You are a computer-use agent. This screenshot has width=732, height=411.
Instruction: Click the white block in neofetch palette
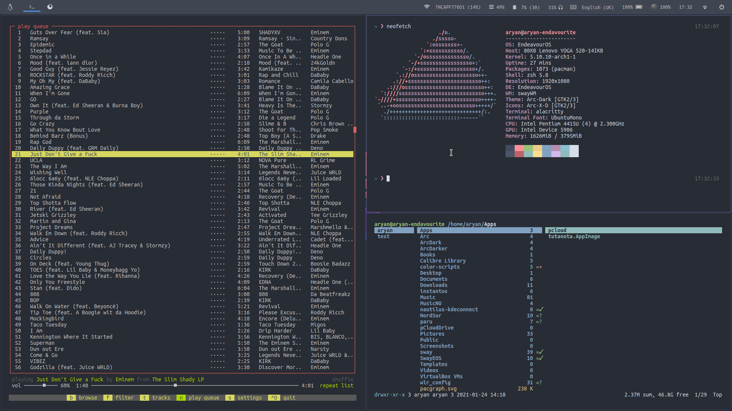click(574, 151)
